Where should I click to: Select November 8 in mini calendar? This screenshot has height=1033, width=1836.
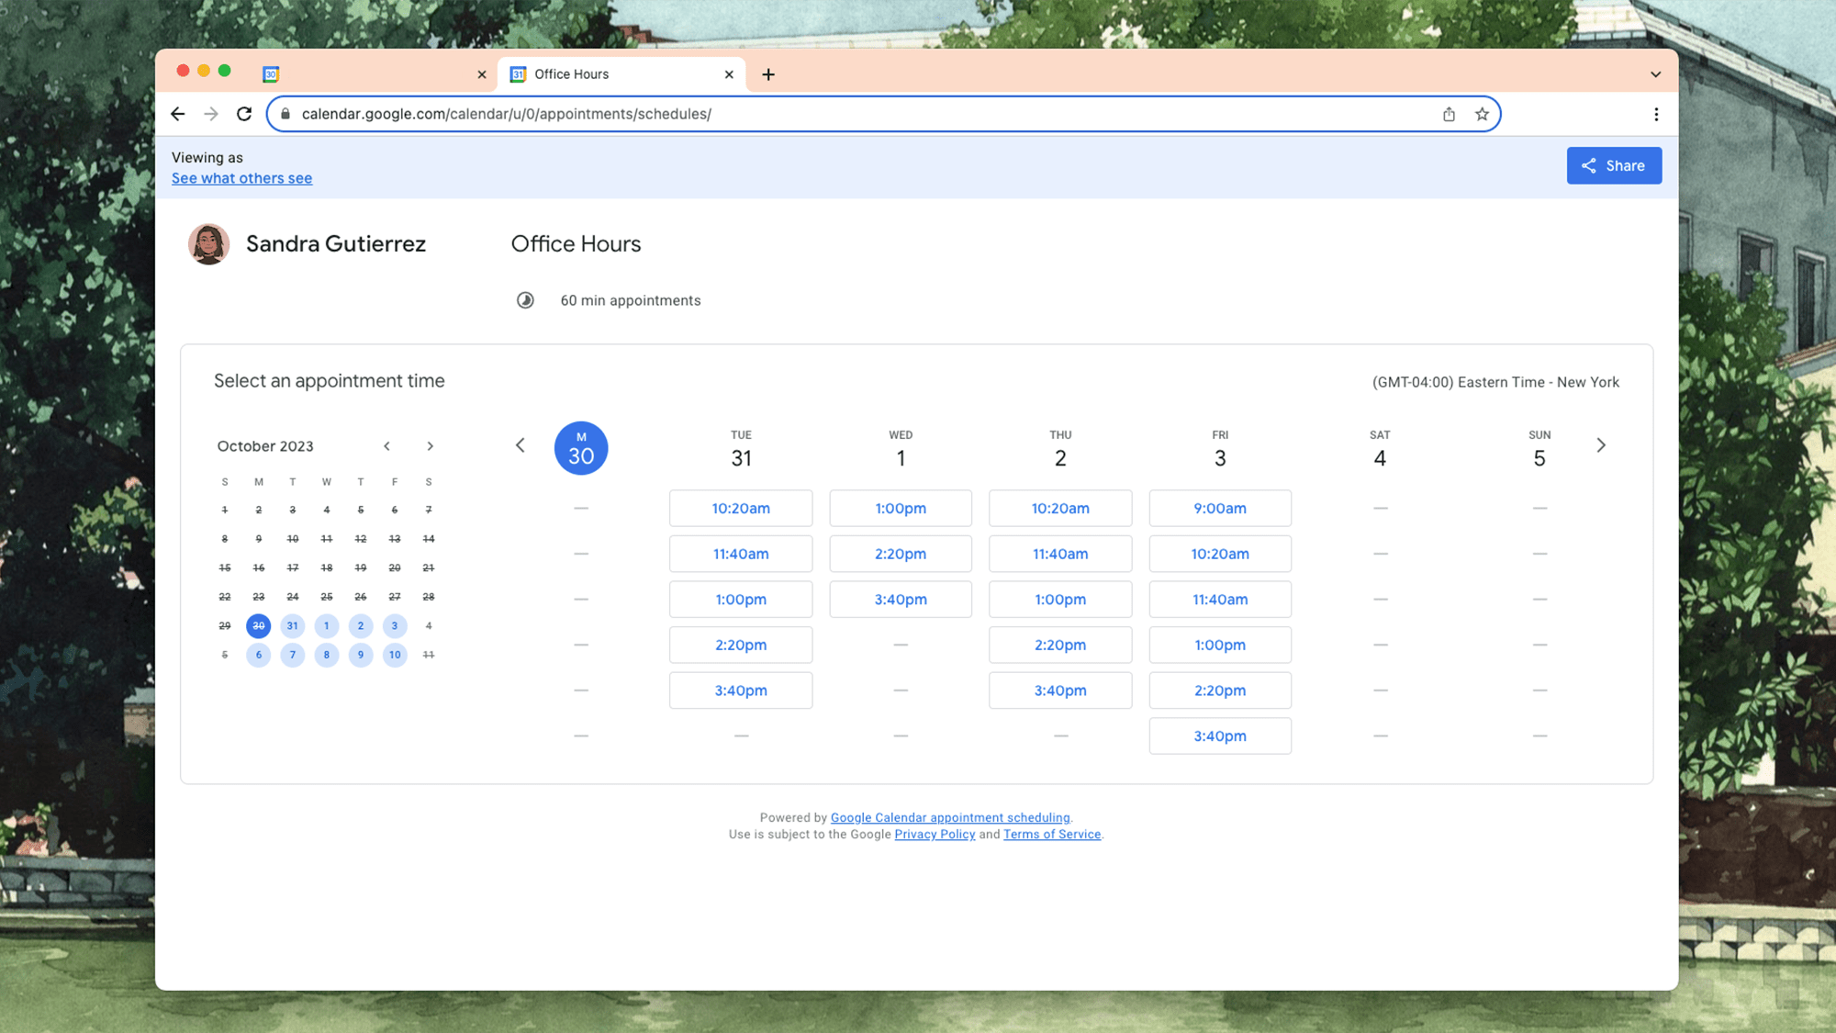point(327,655)
